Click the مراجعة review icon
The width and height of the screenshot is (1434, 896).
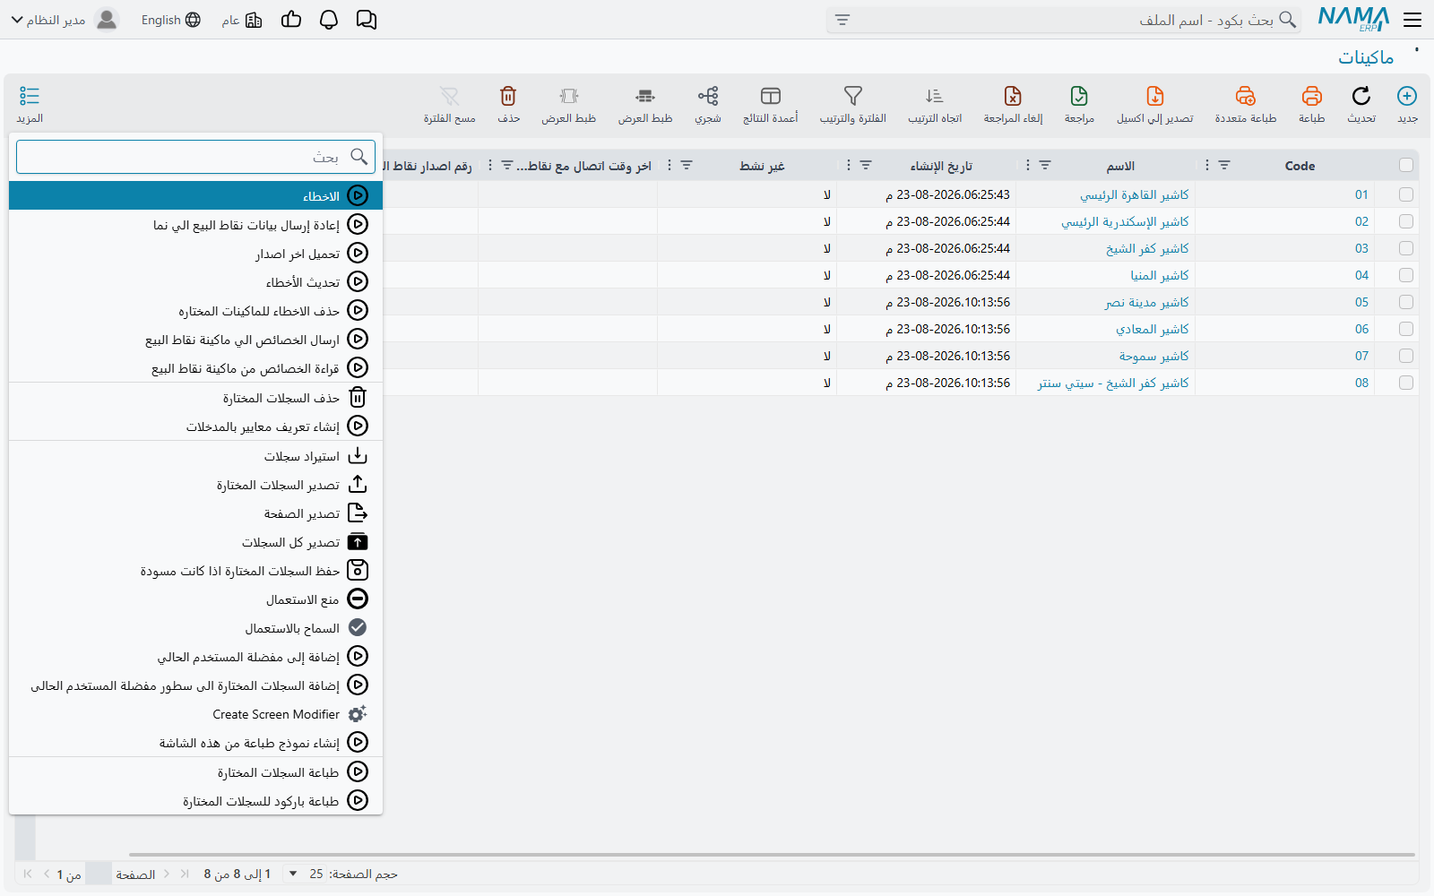[x=1079, y=96]
